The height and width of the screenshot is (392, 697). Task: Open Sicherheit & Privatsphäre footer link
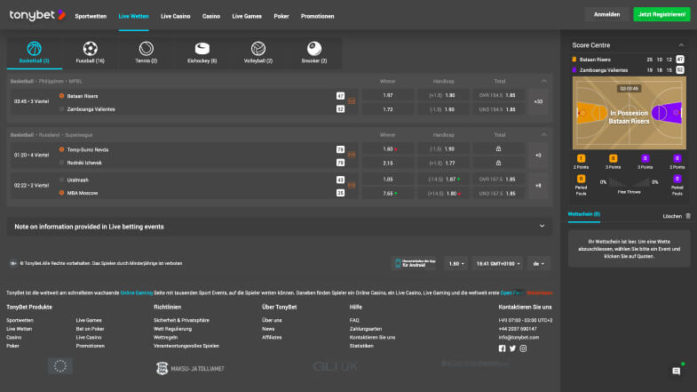coord(181,320)
